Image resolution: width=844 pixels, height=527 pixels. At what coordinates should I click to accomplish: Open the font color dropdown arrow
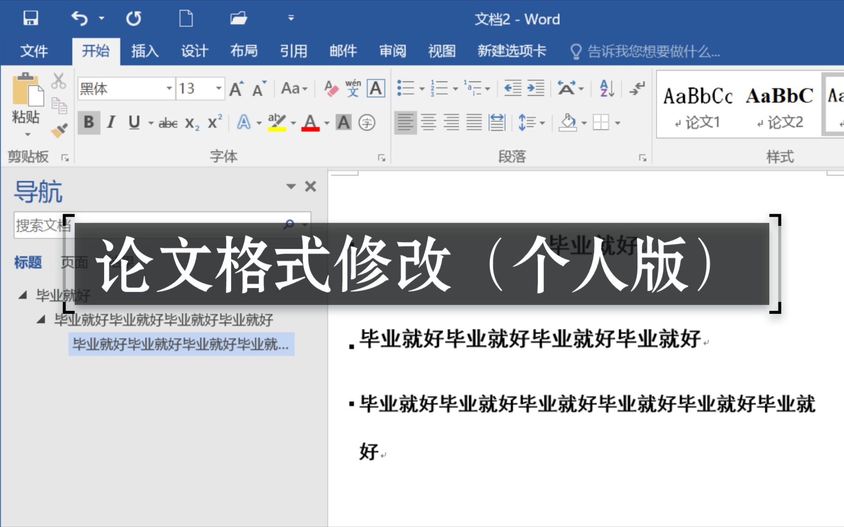tap(327, 123)
